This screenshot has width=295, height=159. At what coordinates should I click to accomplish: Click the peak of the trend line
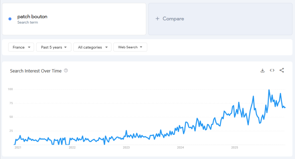click(x=268, y=89)
